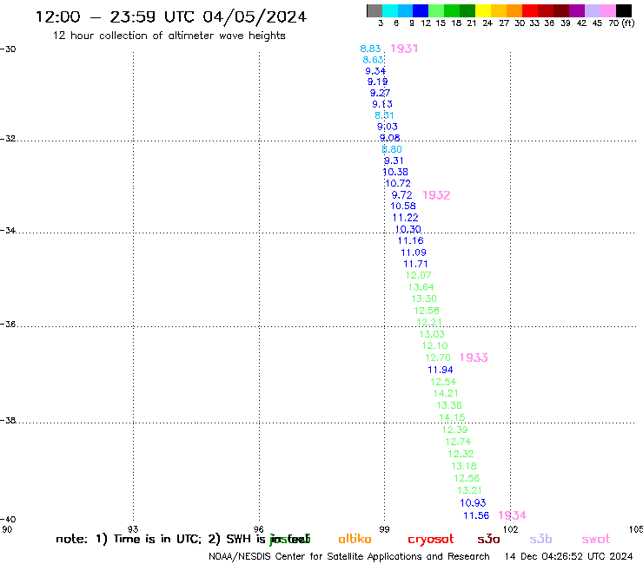This screenshot has width=643, height=564.
Task: Select the reading 11.16
Action: [x=410, y=240]
